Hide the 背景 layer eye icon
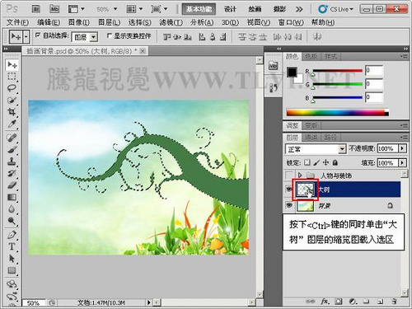Viewport: 412px width, 309px height. (289, 205)
